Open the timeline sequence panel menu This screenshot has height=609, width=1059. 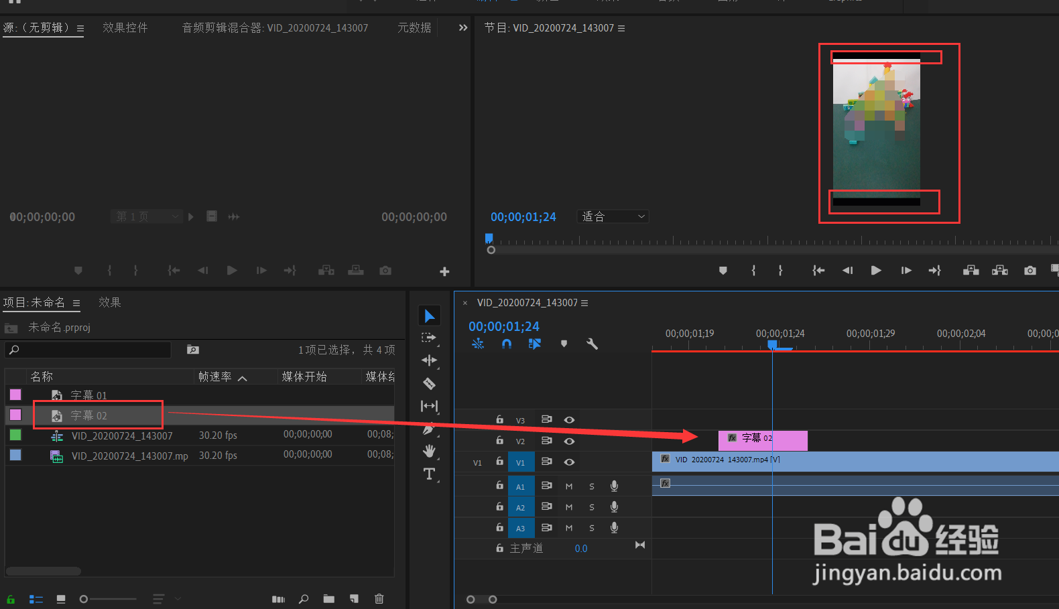[x=584, y=303]
